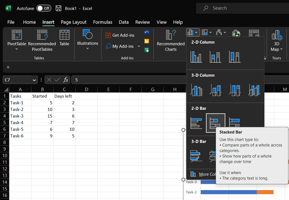Image resolution: width=289 pixels, height=200 pixels.
Task: Pick the 100% Stacked Column chart
Action: click(235, 57)
